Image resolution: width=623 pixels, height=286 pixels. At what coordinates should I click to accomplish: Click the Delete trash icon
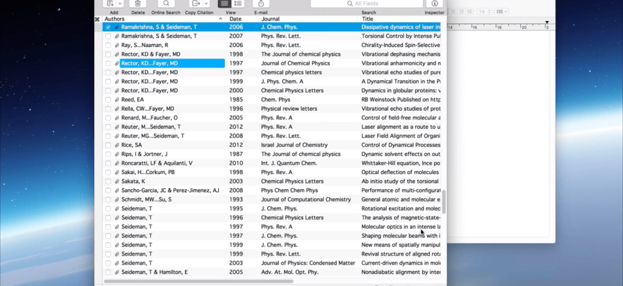(137, 4)
